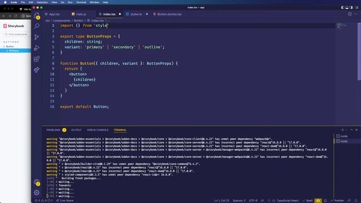Screen dimensions: 361x203
Task: Click the errors and warnings status item
Action: 44,201
